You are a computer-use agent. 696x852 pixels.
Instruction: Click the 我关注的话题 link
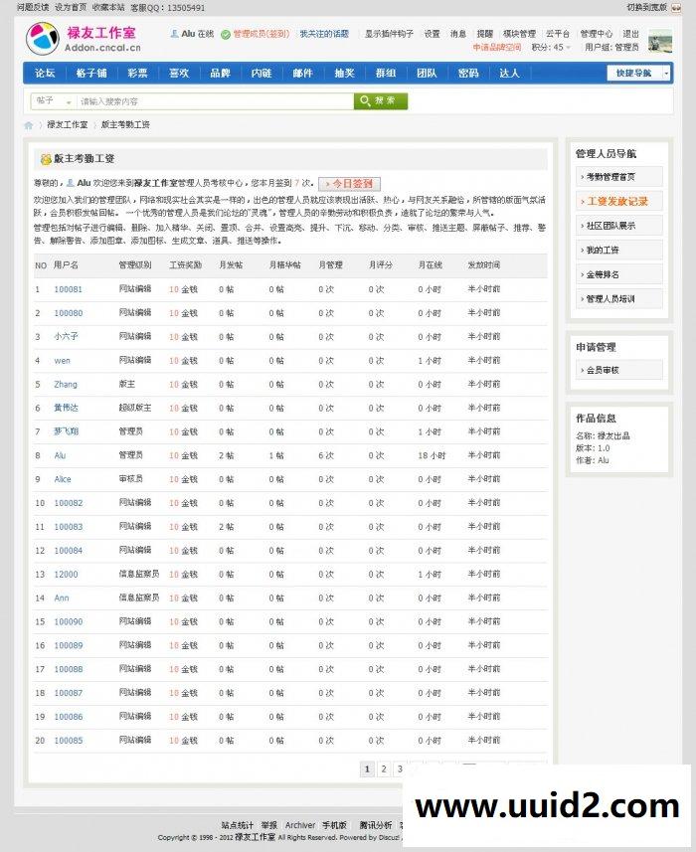point(324,34)
